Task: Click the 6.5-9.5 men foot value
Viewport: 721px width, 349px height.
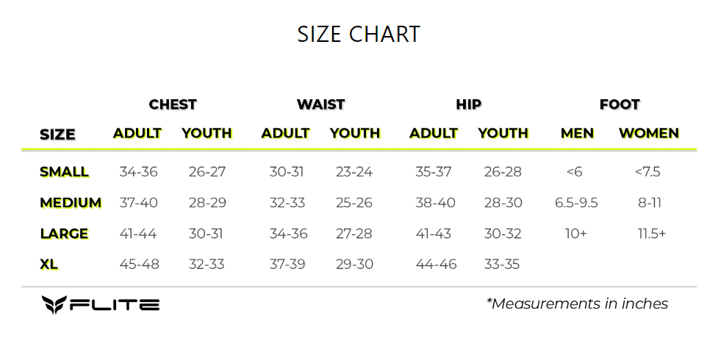Action: tap(575, 203)
